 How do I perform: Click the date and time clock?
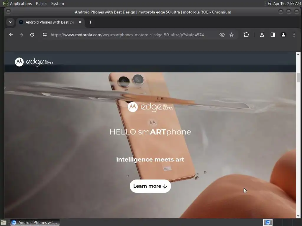(284, 4)
